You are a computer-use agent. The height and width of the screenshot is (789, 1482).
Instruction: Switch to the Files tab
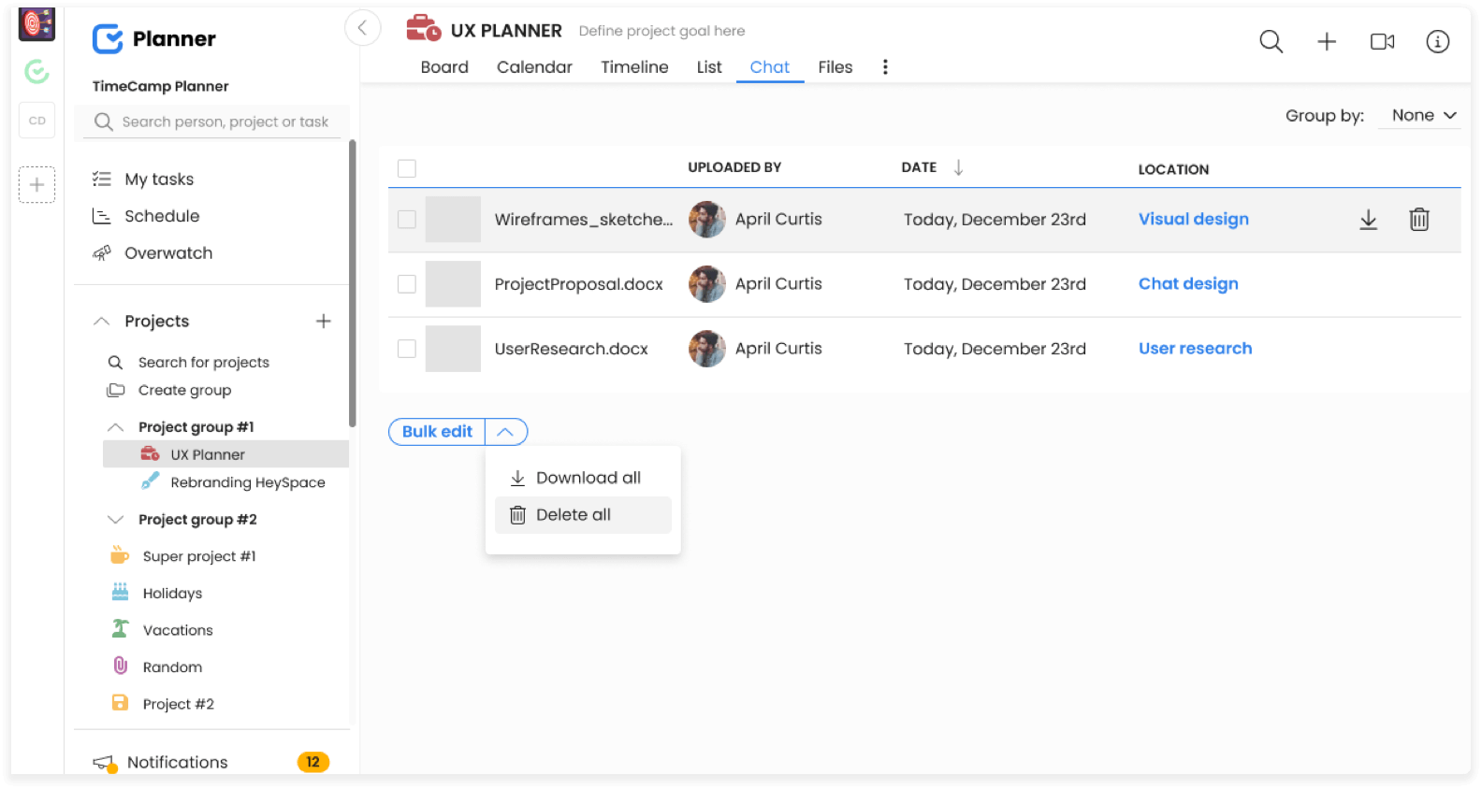coord(835,67)
